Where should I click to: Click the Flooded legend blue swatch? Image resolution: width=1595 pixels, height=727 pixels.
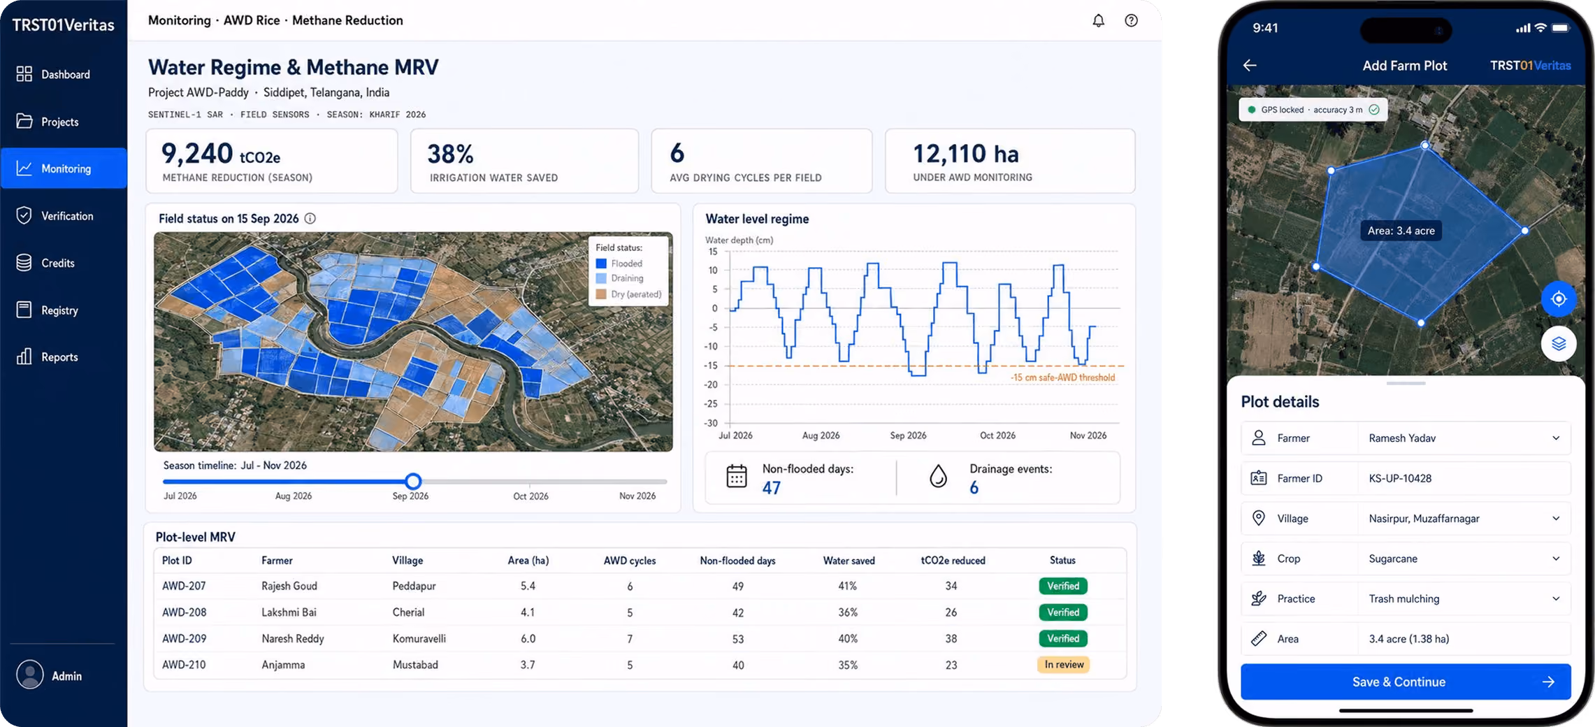601,264
